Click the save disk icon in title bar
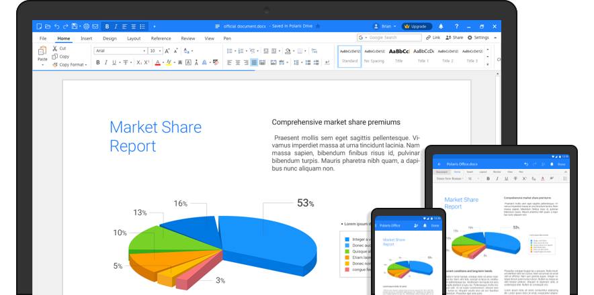 (74, 26)
